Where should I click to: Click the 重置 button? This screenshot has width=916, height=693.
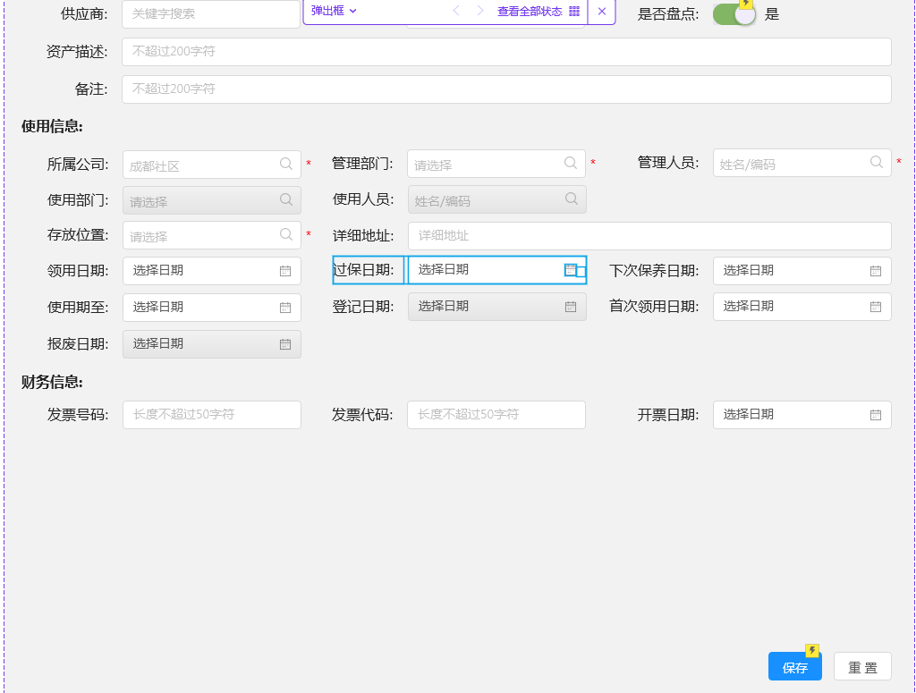[x=862, y=667]
